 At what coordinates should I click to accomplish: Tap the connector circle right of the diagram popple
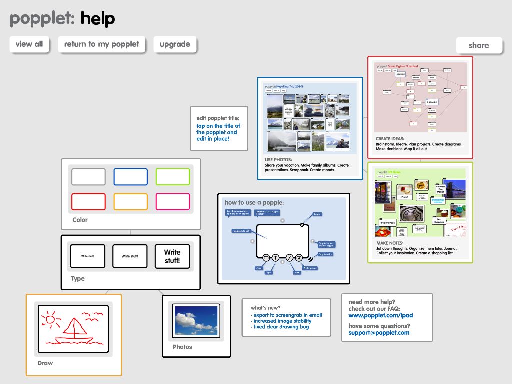(313, 241)
